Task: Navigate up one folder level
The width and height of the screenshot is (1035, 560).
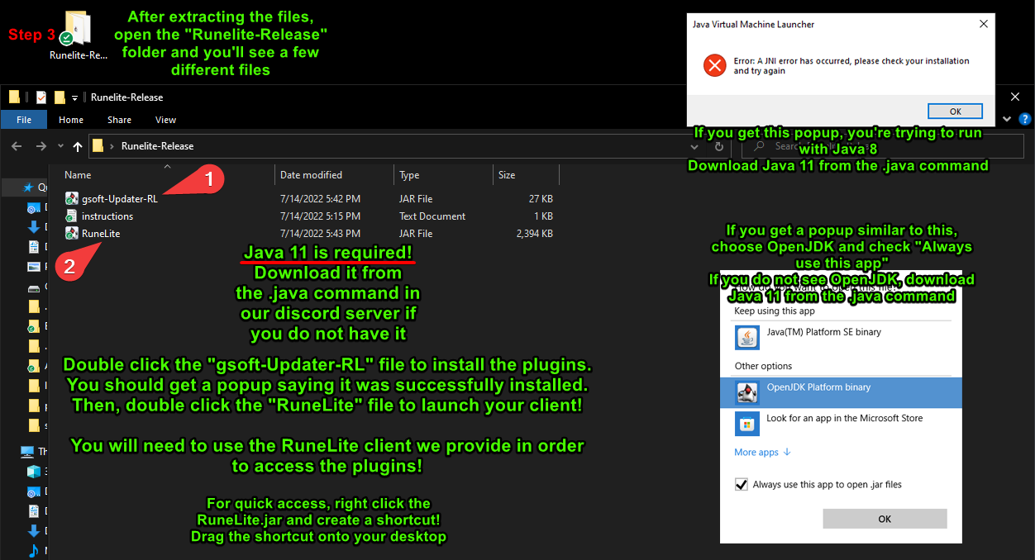Action: pos(78,146)
